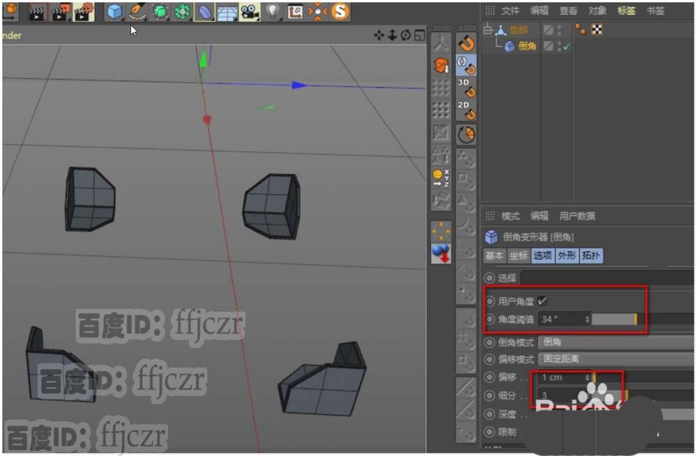697x456 pixels.
Task: Open the 标签 menu
Action: [626, 10]
